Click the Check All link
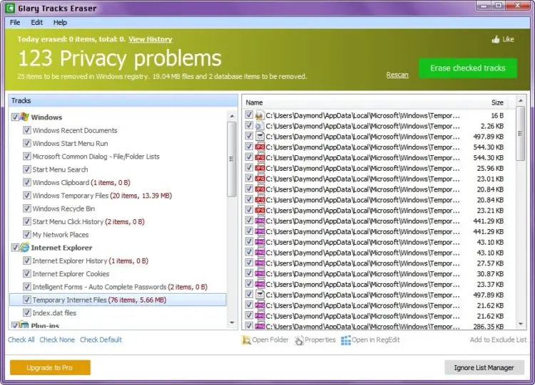535x385 pixels. tap(21, 339)
